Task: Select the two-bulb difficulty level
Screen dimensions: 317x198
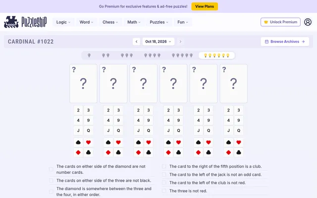Action: [x=106, y=55]
